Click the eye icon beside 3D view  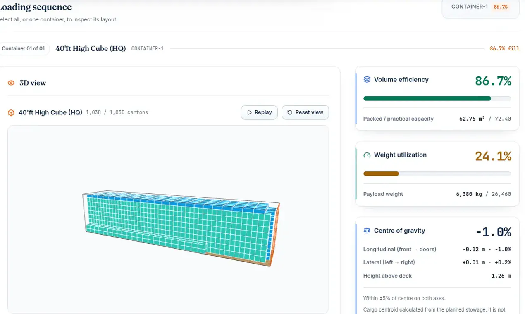coord(11,83)
